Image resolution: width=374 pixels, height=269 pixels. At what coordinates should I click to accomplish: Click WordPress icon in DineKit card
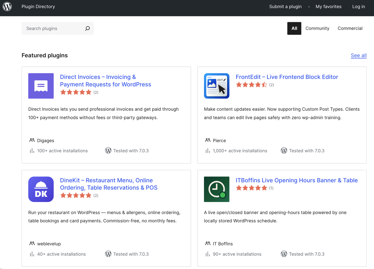click(108, 254)
